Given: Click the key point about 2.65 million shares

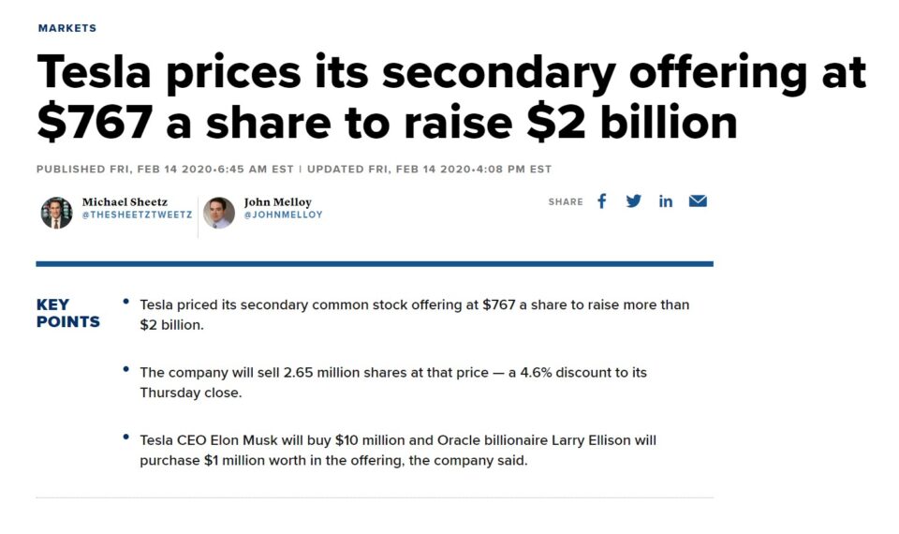Looking at the screenshot, I should [x=393, y=382].
